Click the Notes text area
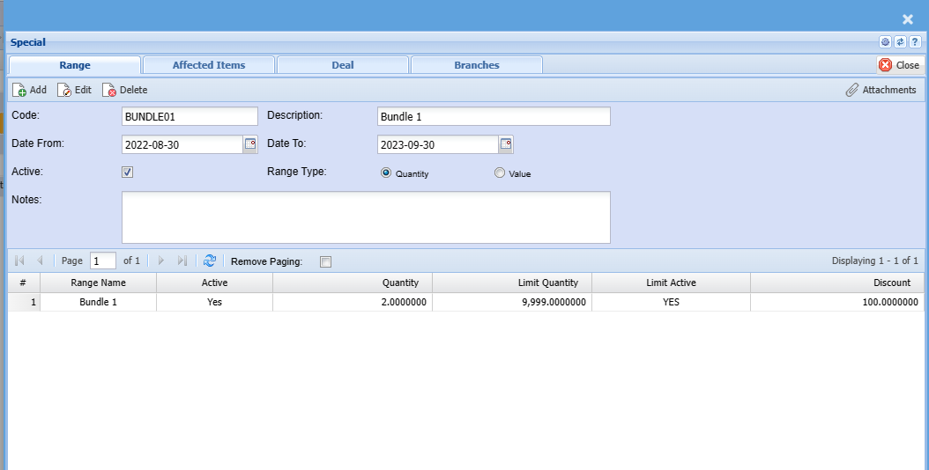This screenshot has height=470, width=929. [366, 217]
